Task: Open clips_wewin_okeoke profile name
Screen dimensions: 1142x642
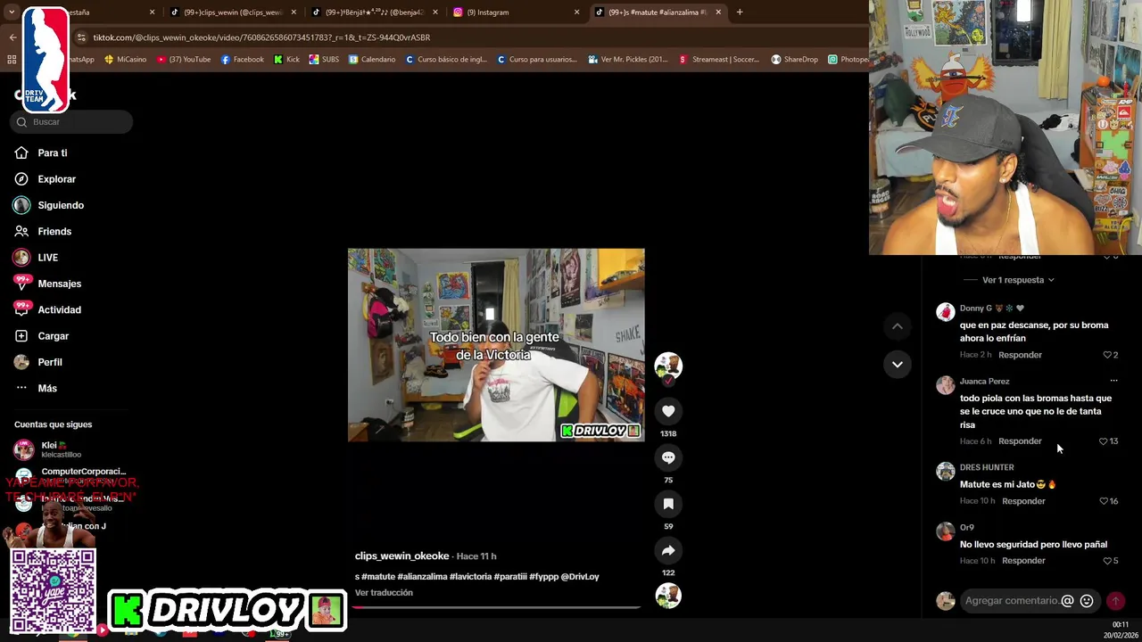Action: click(x=401, y=556)
